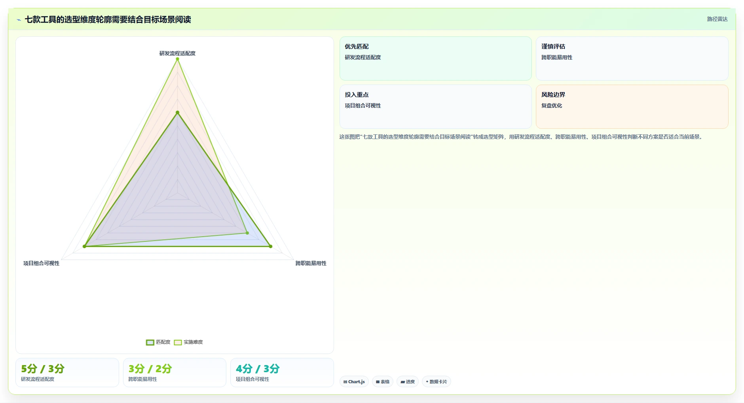
Task: Click the description paragraph starting 这张图把
Action: tap(521, 137)
